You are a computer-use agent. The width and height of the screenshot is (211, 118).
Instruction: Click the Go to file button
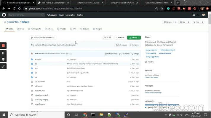(x=107, y=38)
